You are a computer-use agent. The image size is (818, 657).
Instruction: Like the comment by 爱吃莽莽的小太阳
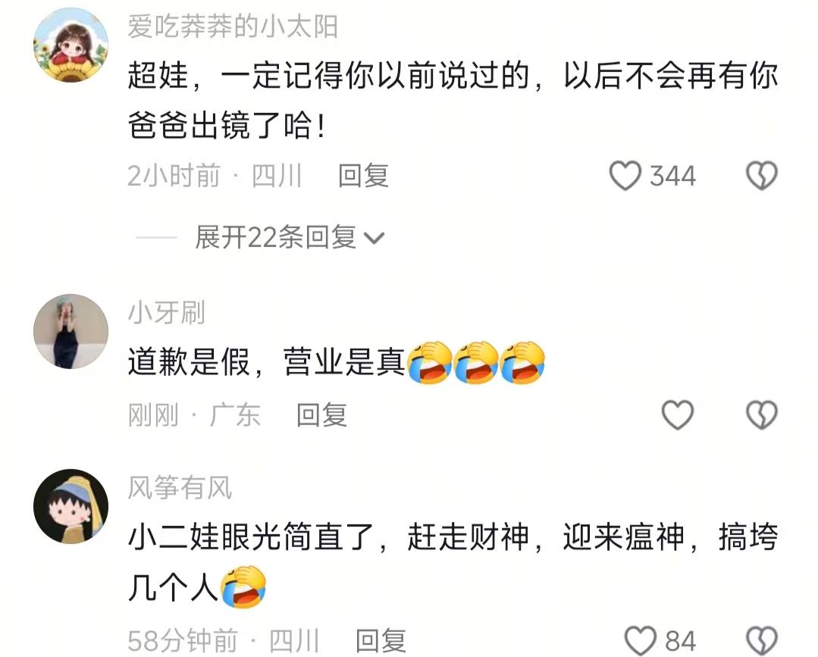(625, 176)
